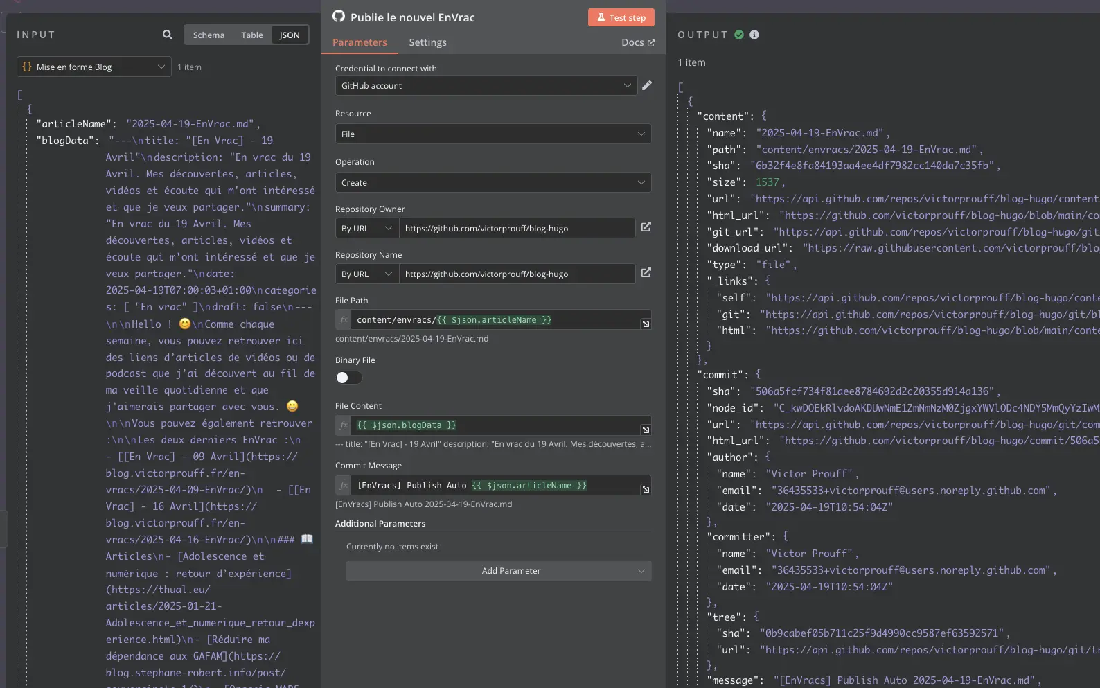
Task: Open the Operation Create dropdown
Action: [x=493, y=182]
